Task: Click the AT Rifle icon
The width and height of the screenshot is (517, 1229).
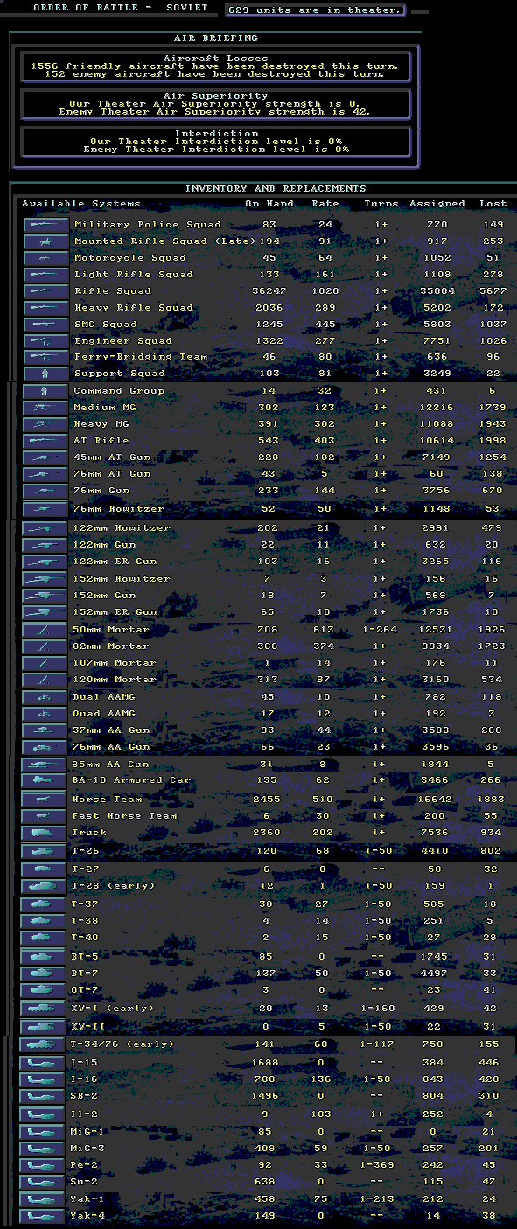Action: (x=45, y=441)
